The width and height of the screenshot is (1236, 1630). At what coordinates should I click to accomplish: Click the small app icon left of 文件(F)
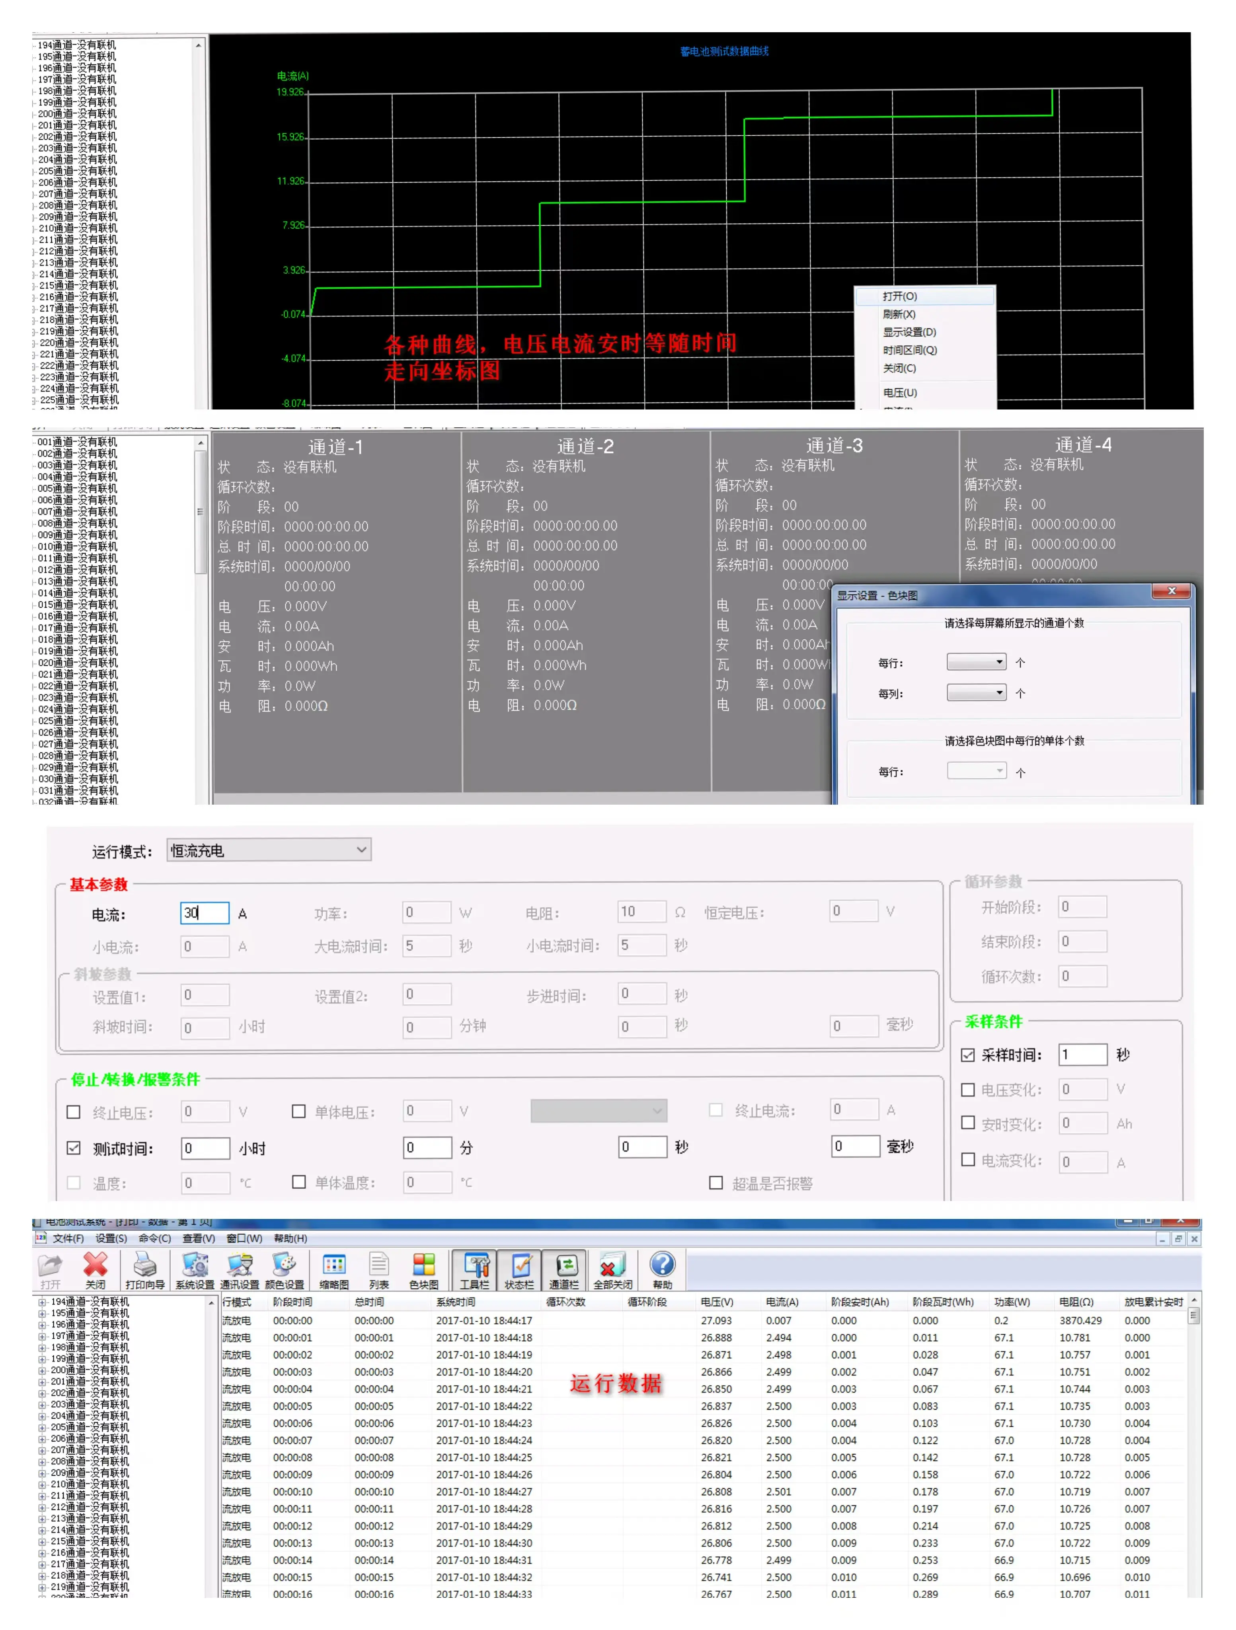tap(41, 1237)
